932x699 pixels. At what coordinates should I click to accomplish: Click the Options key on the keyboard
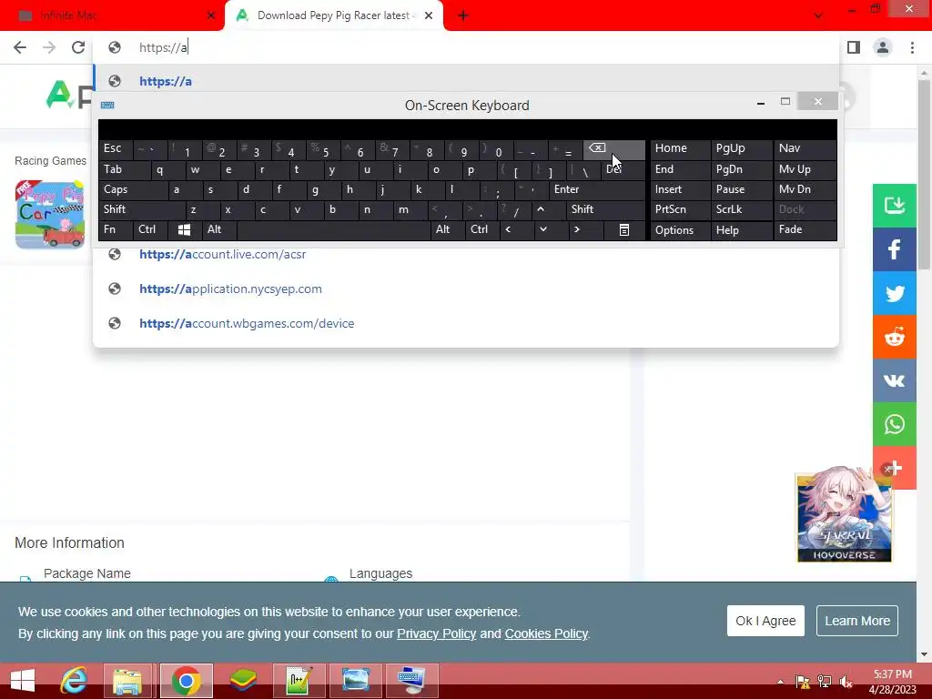click(x=680, y=230)
